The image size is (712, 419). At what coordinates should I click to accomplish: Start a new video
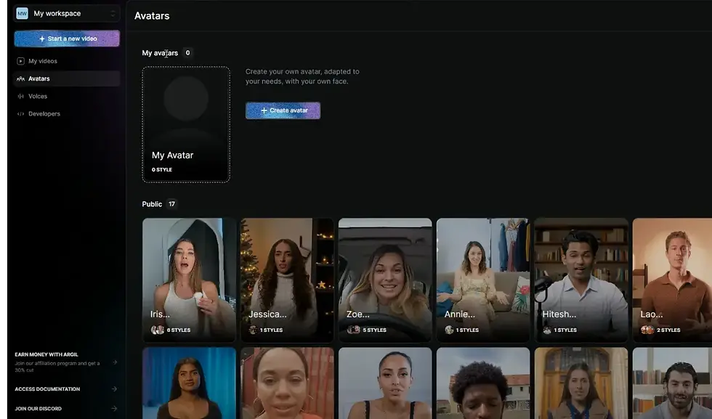point(67,38)
